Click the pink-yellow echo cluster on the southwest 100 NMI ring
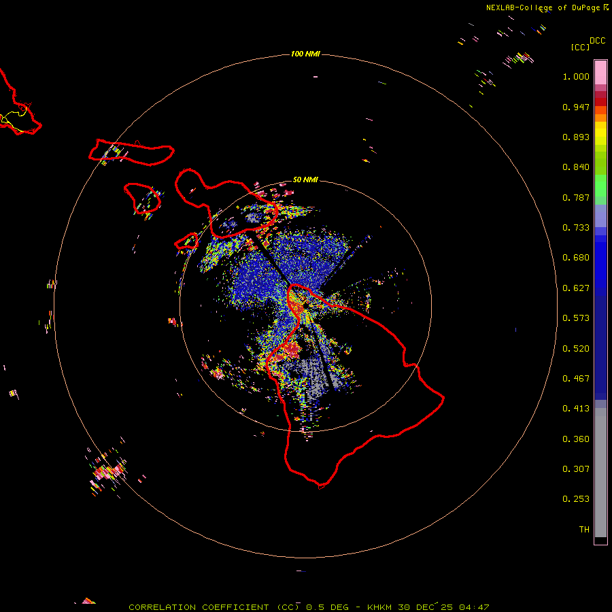612x612 pixels. [107, 471]
